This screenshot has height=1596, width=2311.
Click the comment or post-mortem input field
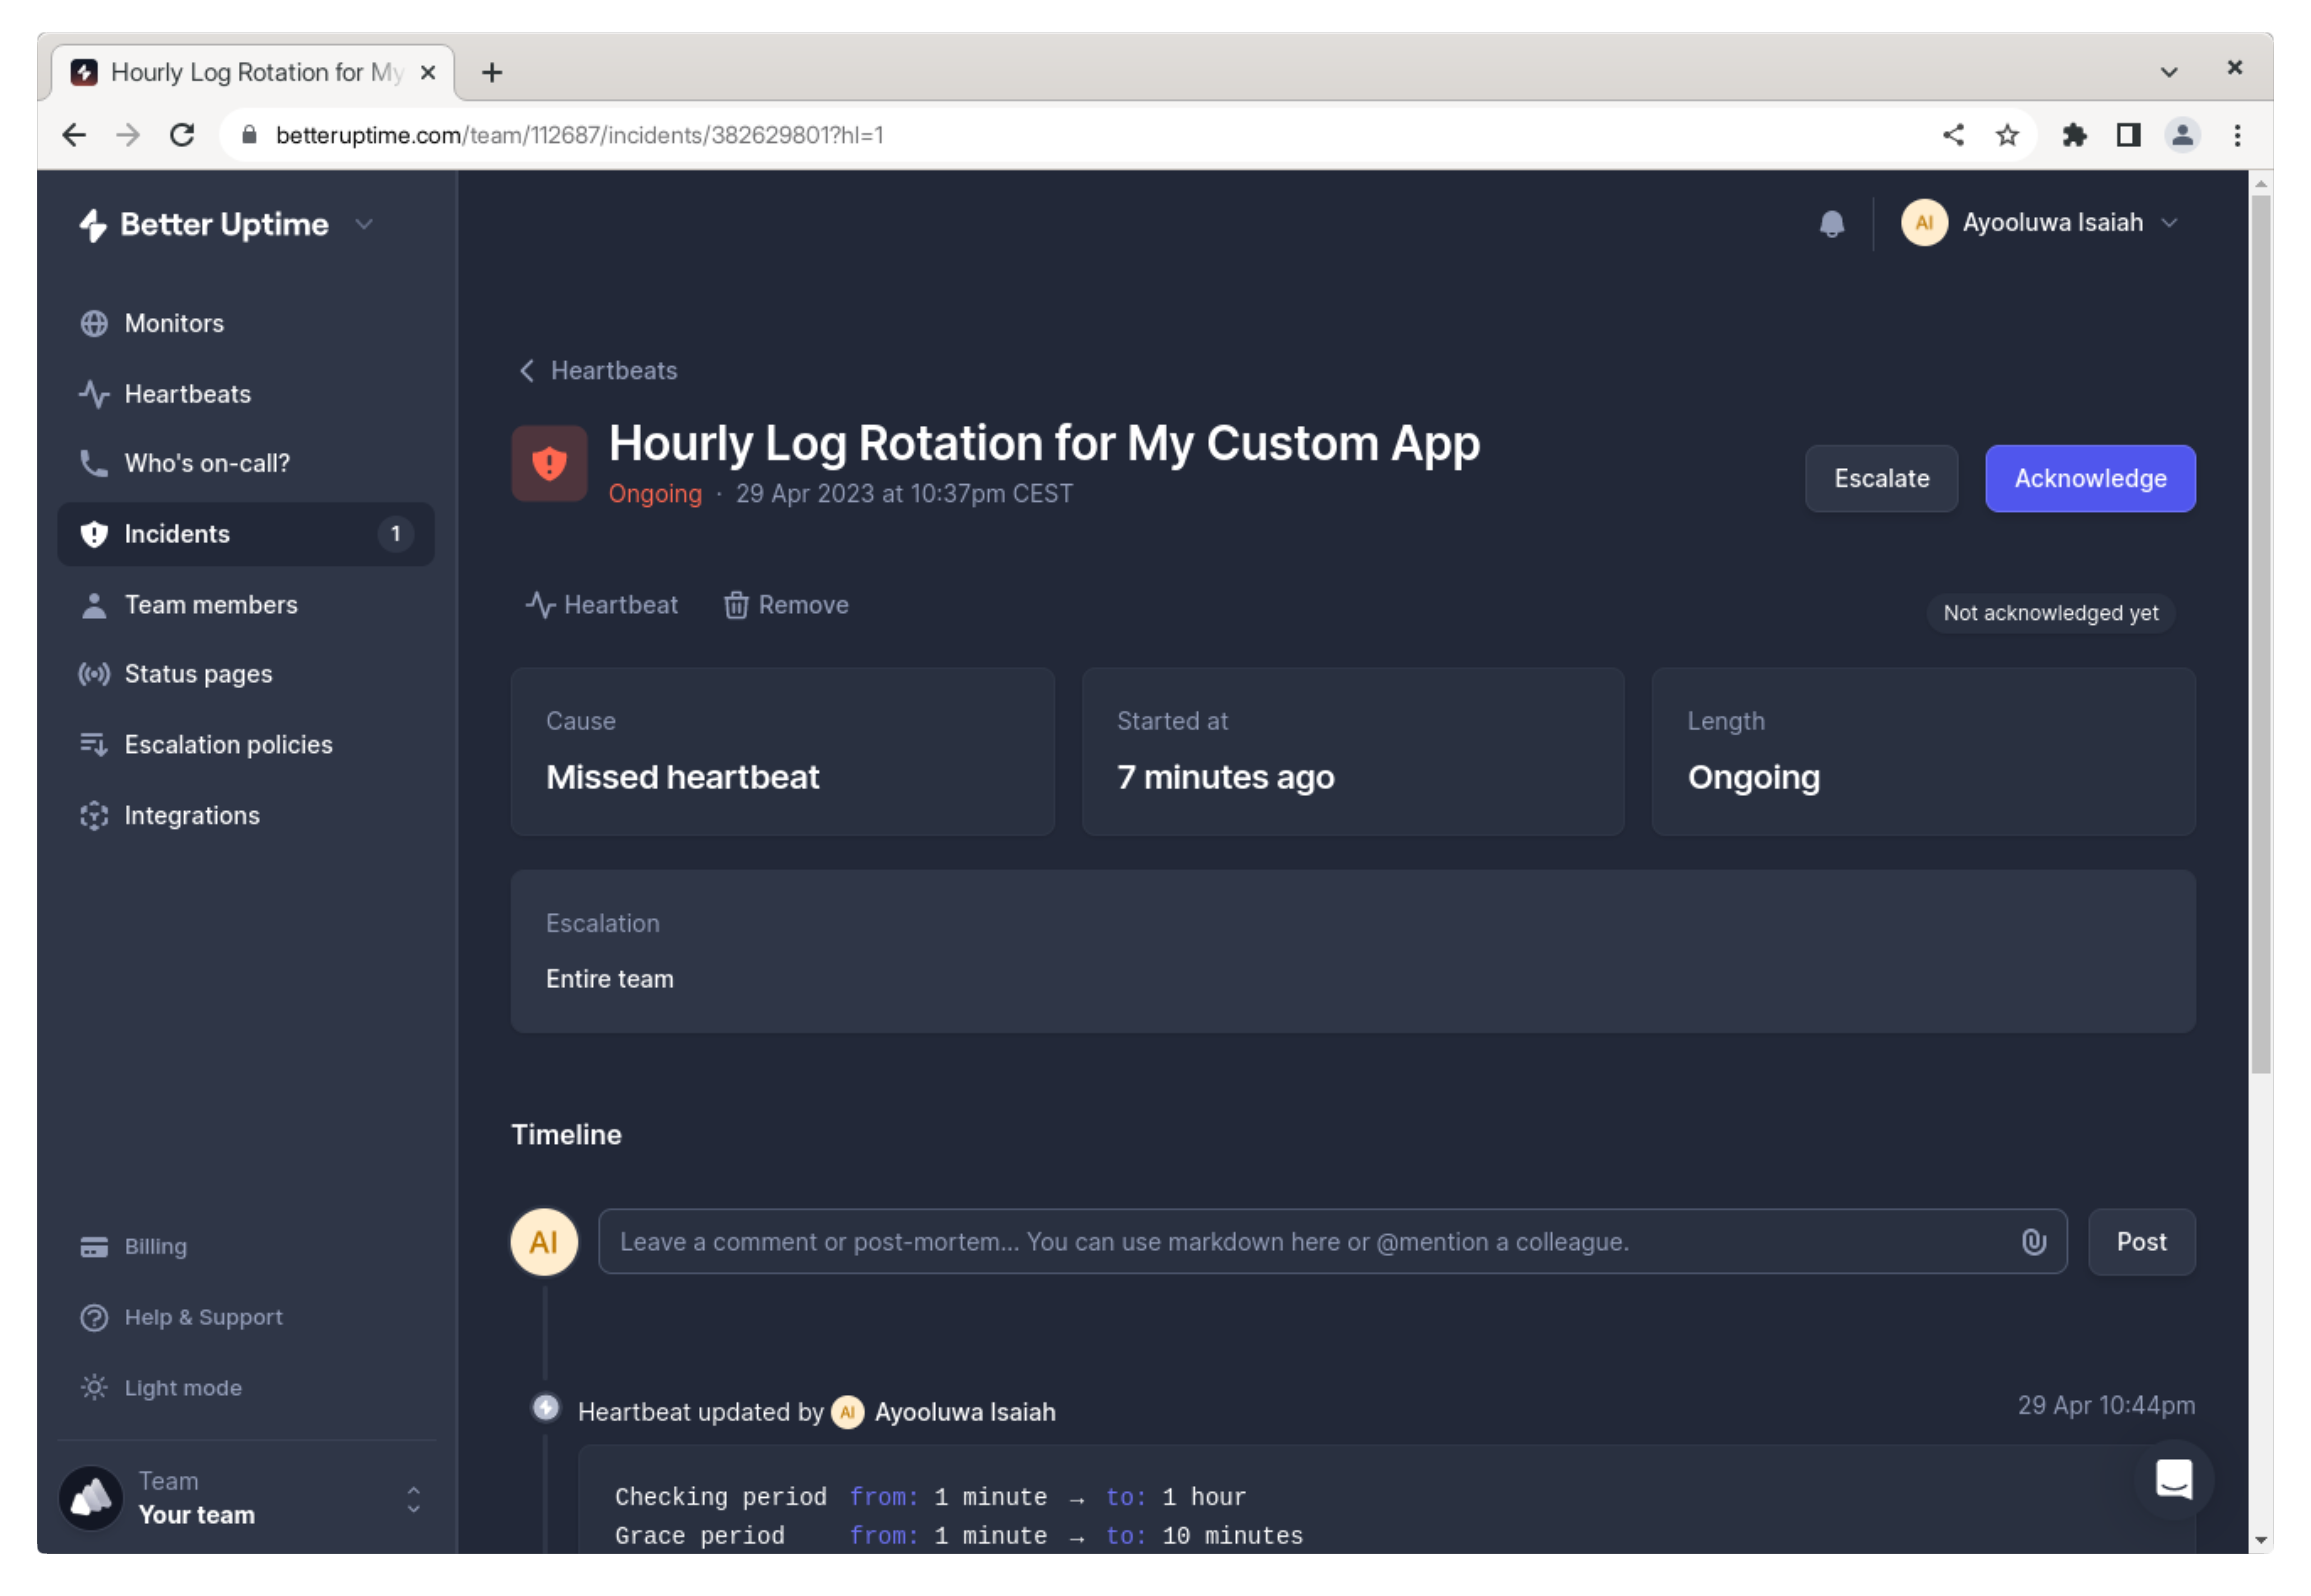(1300, 1241)
